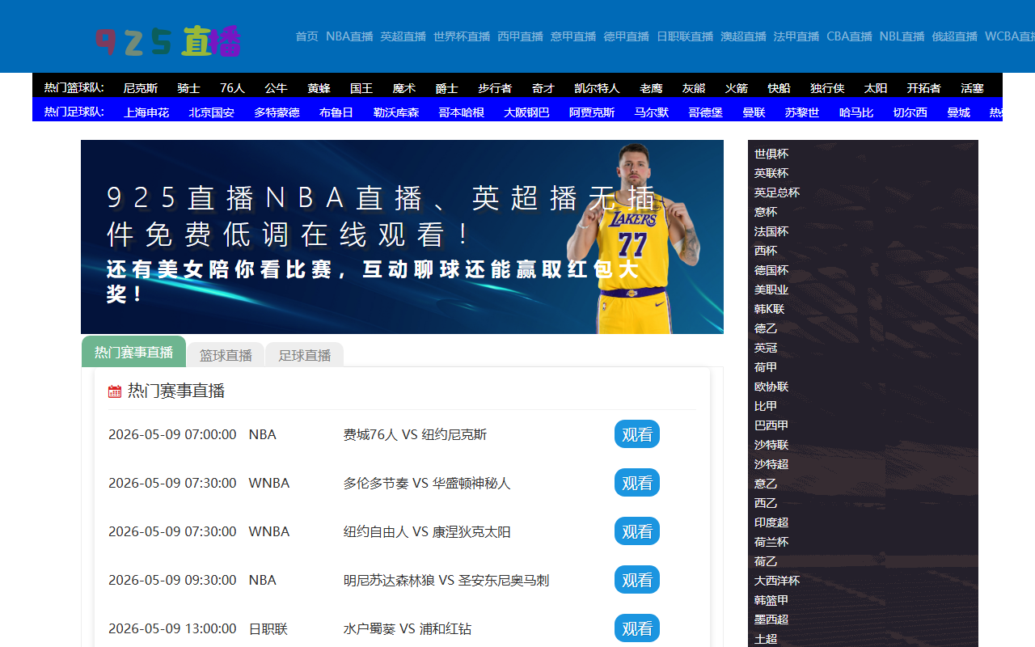Open 大西洋杯 sidebar link

coord(777,581)
